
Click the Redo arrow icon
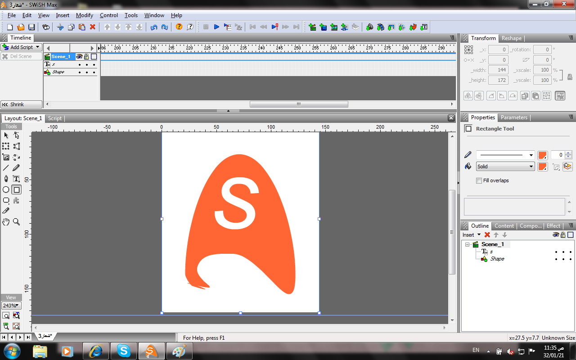[x=165, y=27]
